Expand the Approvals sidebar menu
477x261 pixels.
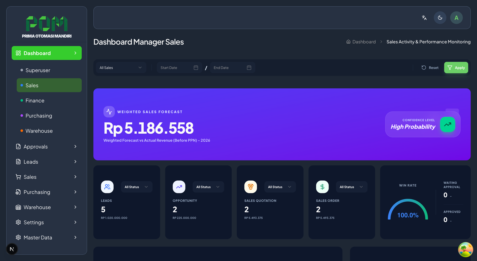[47, 146]
